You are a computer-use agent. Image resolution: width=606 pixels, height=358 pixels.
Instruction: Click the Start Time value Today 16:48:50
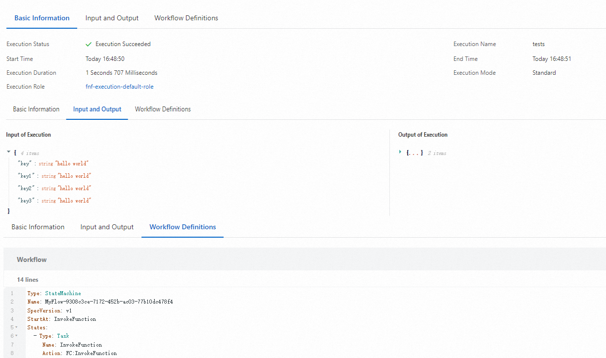click(x=105, y=58)
